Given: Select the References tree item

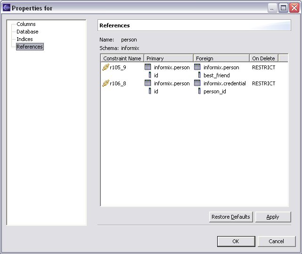Looking at the screenshot, I should click(x=29, y=47).
